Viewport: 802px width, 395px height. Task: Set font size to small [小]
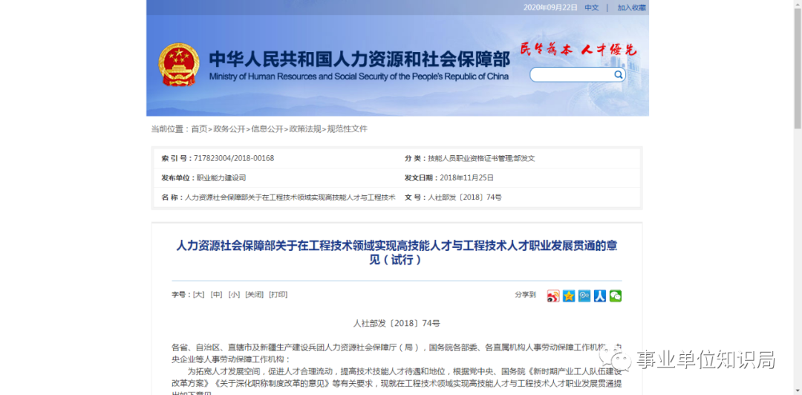234,295
